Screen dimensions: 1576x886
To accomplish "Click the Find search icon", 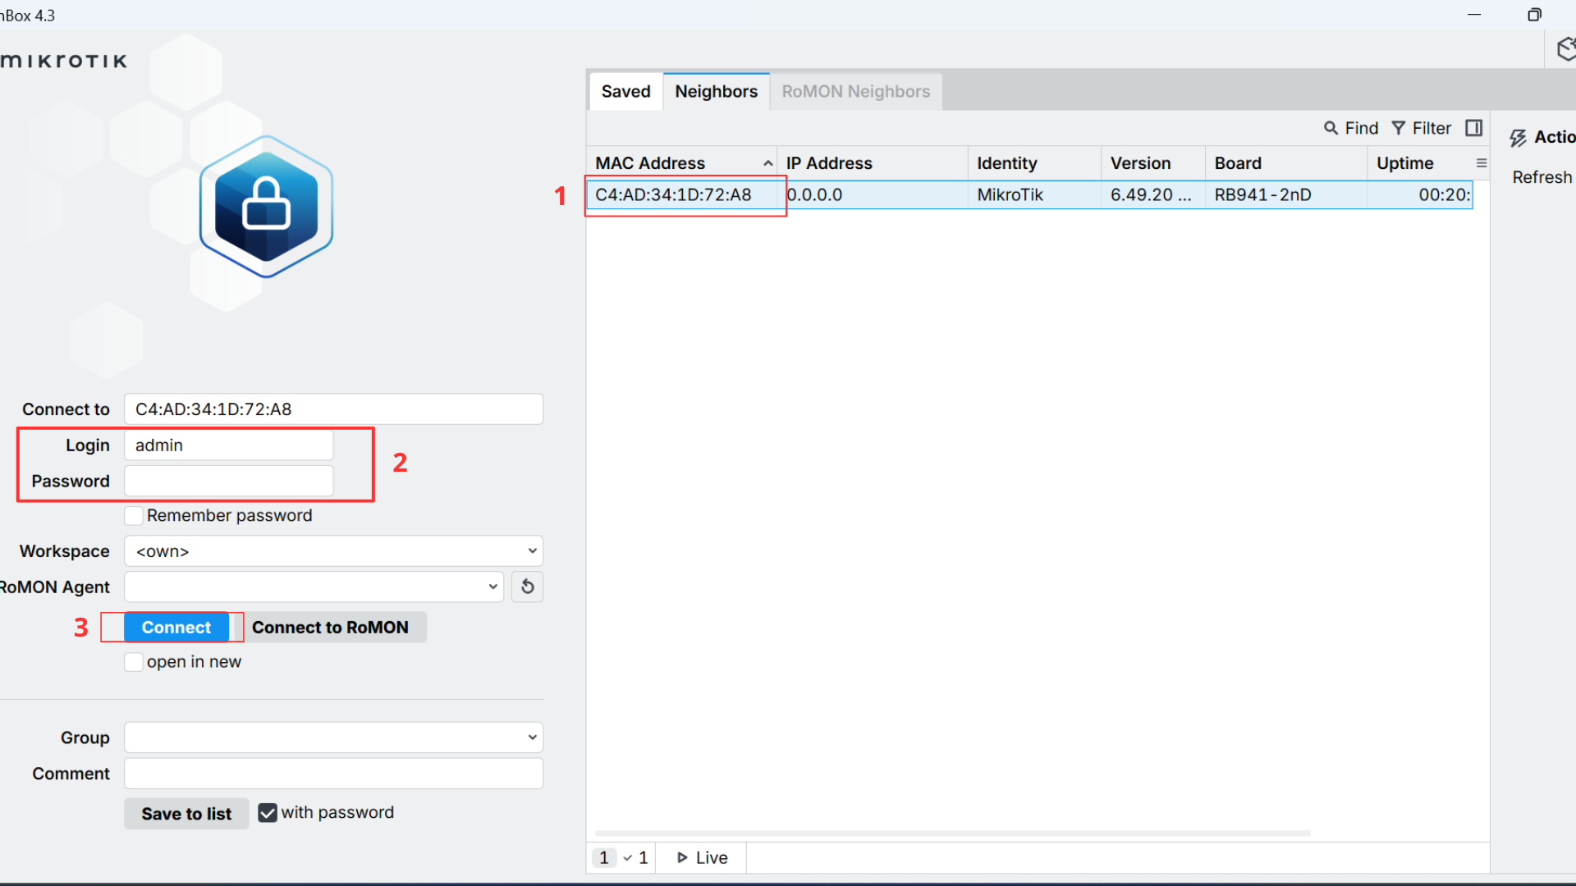I will 1331,128.
